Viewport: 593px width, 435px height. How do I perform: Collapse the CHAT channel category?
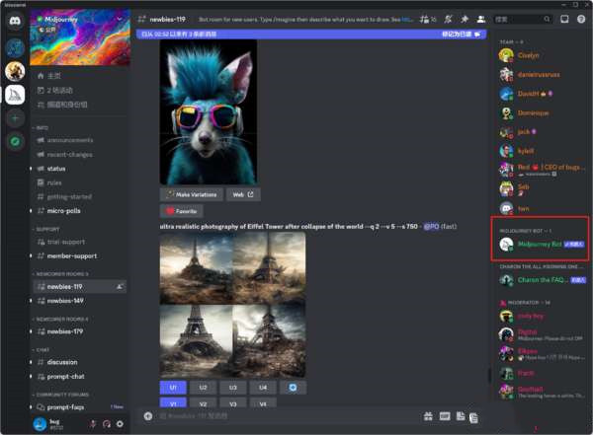point(41,350)
